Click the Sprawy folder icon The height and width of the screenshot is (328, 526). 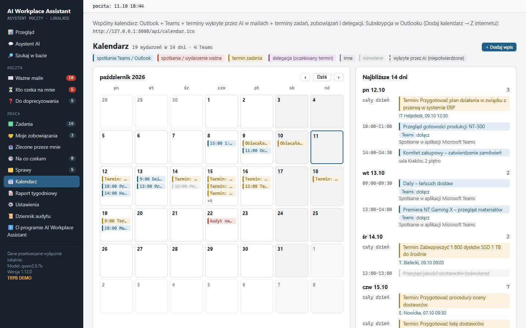point(11,170)
